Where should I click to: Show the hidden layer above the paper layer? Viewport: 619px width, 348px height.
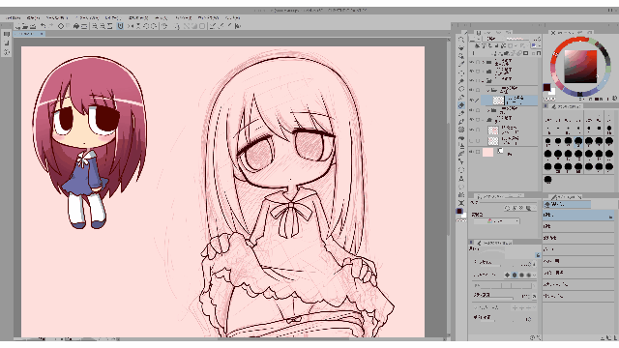(x=472, y=141)
